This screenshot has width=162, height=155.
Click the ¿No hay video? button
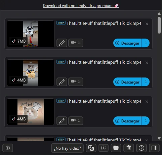(67, 148)
